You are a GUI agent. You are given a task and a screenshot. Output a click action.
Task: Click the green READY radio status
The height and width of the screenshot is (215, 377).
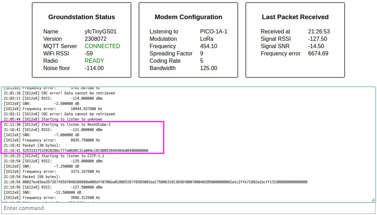point(94,61)
